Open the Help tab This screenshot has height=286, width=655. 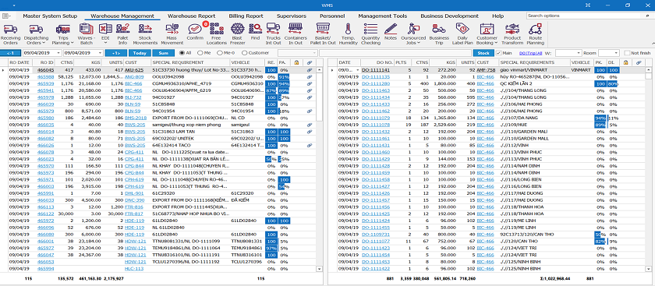[x=497, y=16]
